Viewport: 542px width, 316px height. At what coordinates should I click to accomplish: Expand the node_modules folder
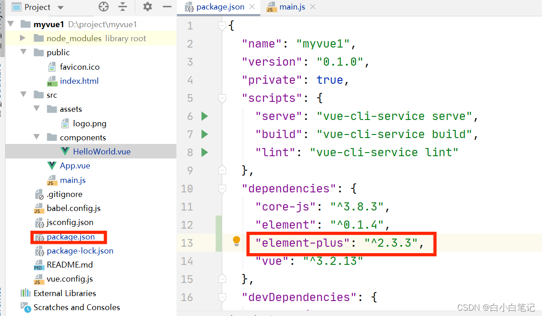(23, 38)
